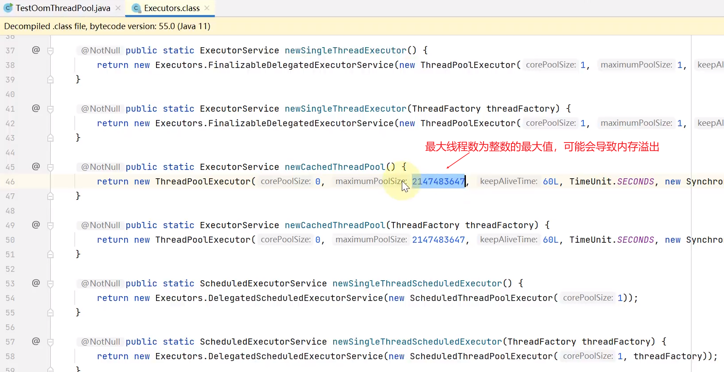Click the annotation gutter icon on line 57

[36, 341]
